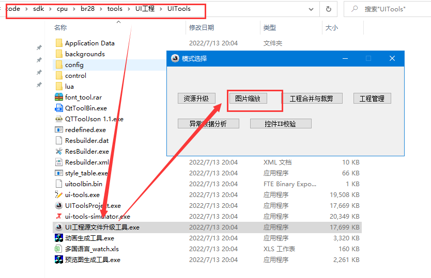Image resolution: width=431 pixels, height=278 pixels.
Task: Select the 预览图生成工具.exe icon
Action: tap(59, 259)
